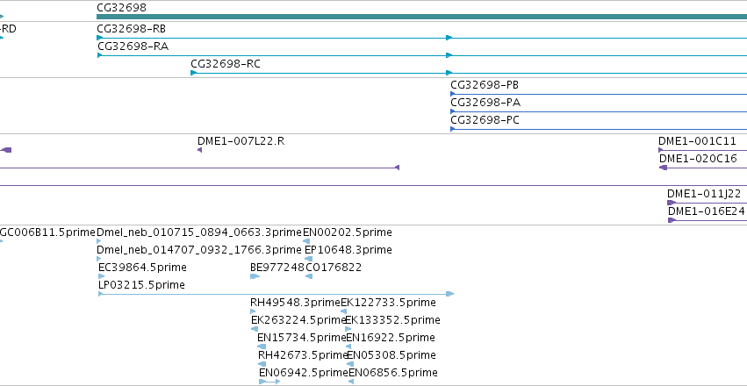The width and height of the screenshot is (747, 386).
Task: Select the EK133352.5prime label
Action: 392,320
